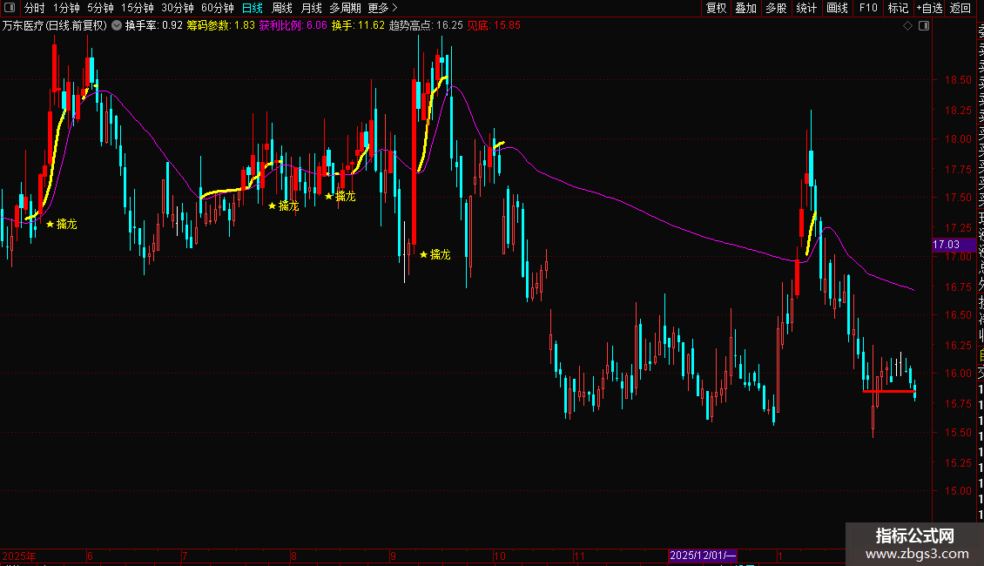Click the 复权 button
The image size is (984, 566).
716,8
